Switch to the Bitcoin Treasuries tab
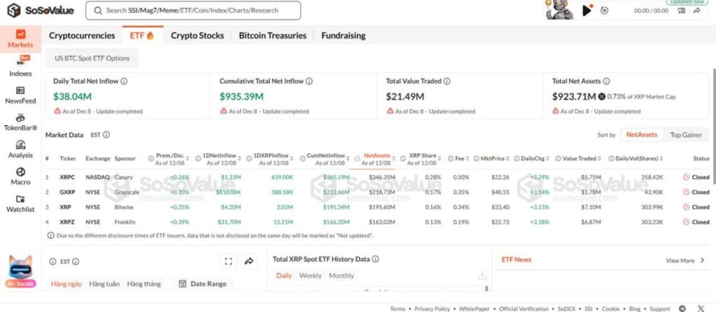The width and height of the screenshot is (716, 312). pos(273,36)
